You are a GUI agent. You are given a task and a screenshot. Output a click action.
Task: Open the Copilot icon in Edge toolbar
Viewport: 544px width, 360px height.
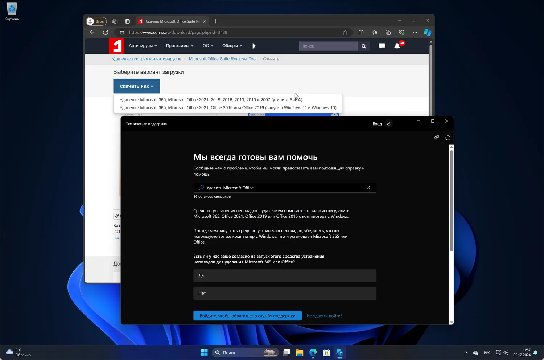pos(428,32)
